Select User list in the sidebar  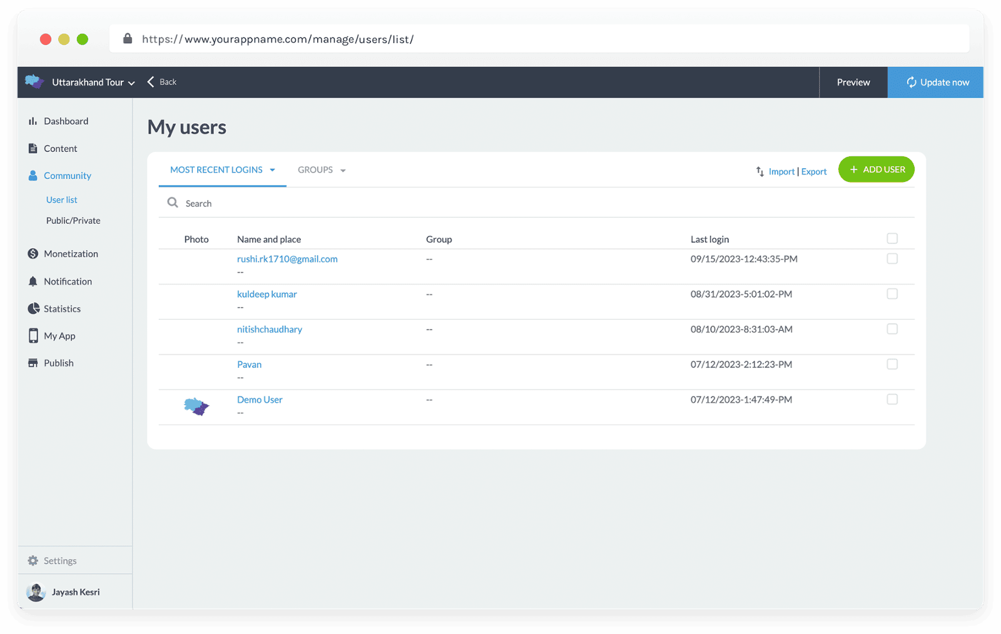[62, 200]
